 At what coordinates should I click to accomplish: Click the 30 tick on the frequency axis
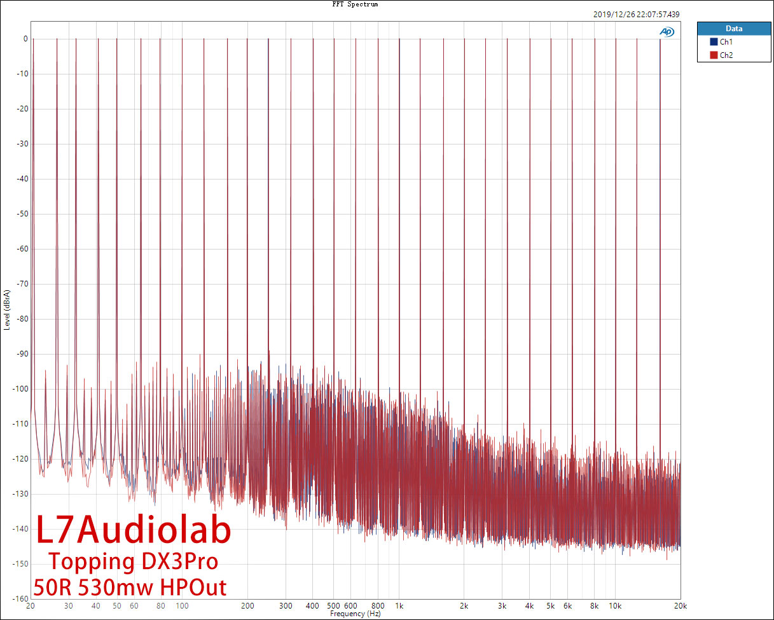pyautogui.click(x=69, y=606)
